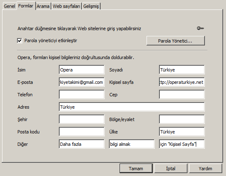Select the Formlar tab
This screenshot has width=226, height=176.
tap(26, 6)
